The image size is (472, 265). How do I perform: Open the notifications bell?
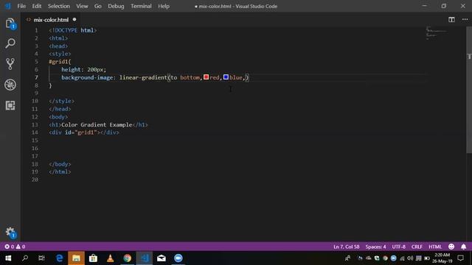pyautogui.click(x=464, y=247)
